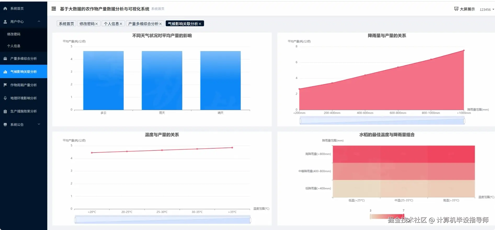Click heatmap cell 低降雨量 and 低温
495x230 pixels.
(356, 188)
